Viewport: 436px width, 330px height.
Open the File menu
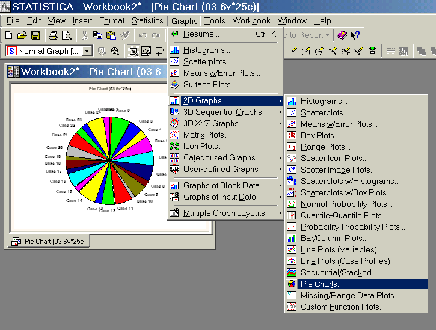click(x=13, y=21)
